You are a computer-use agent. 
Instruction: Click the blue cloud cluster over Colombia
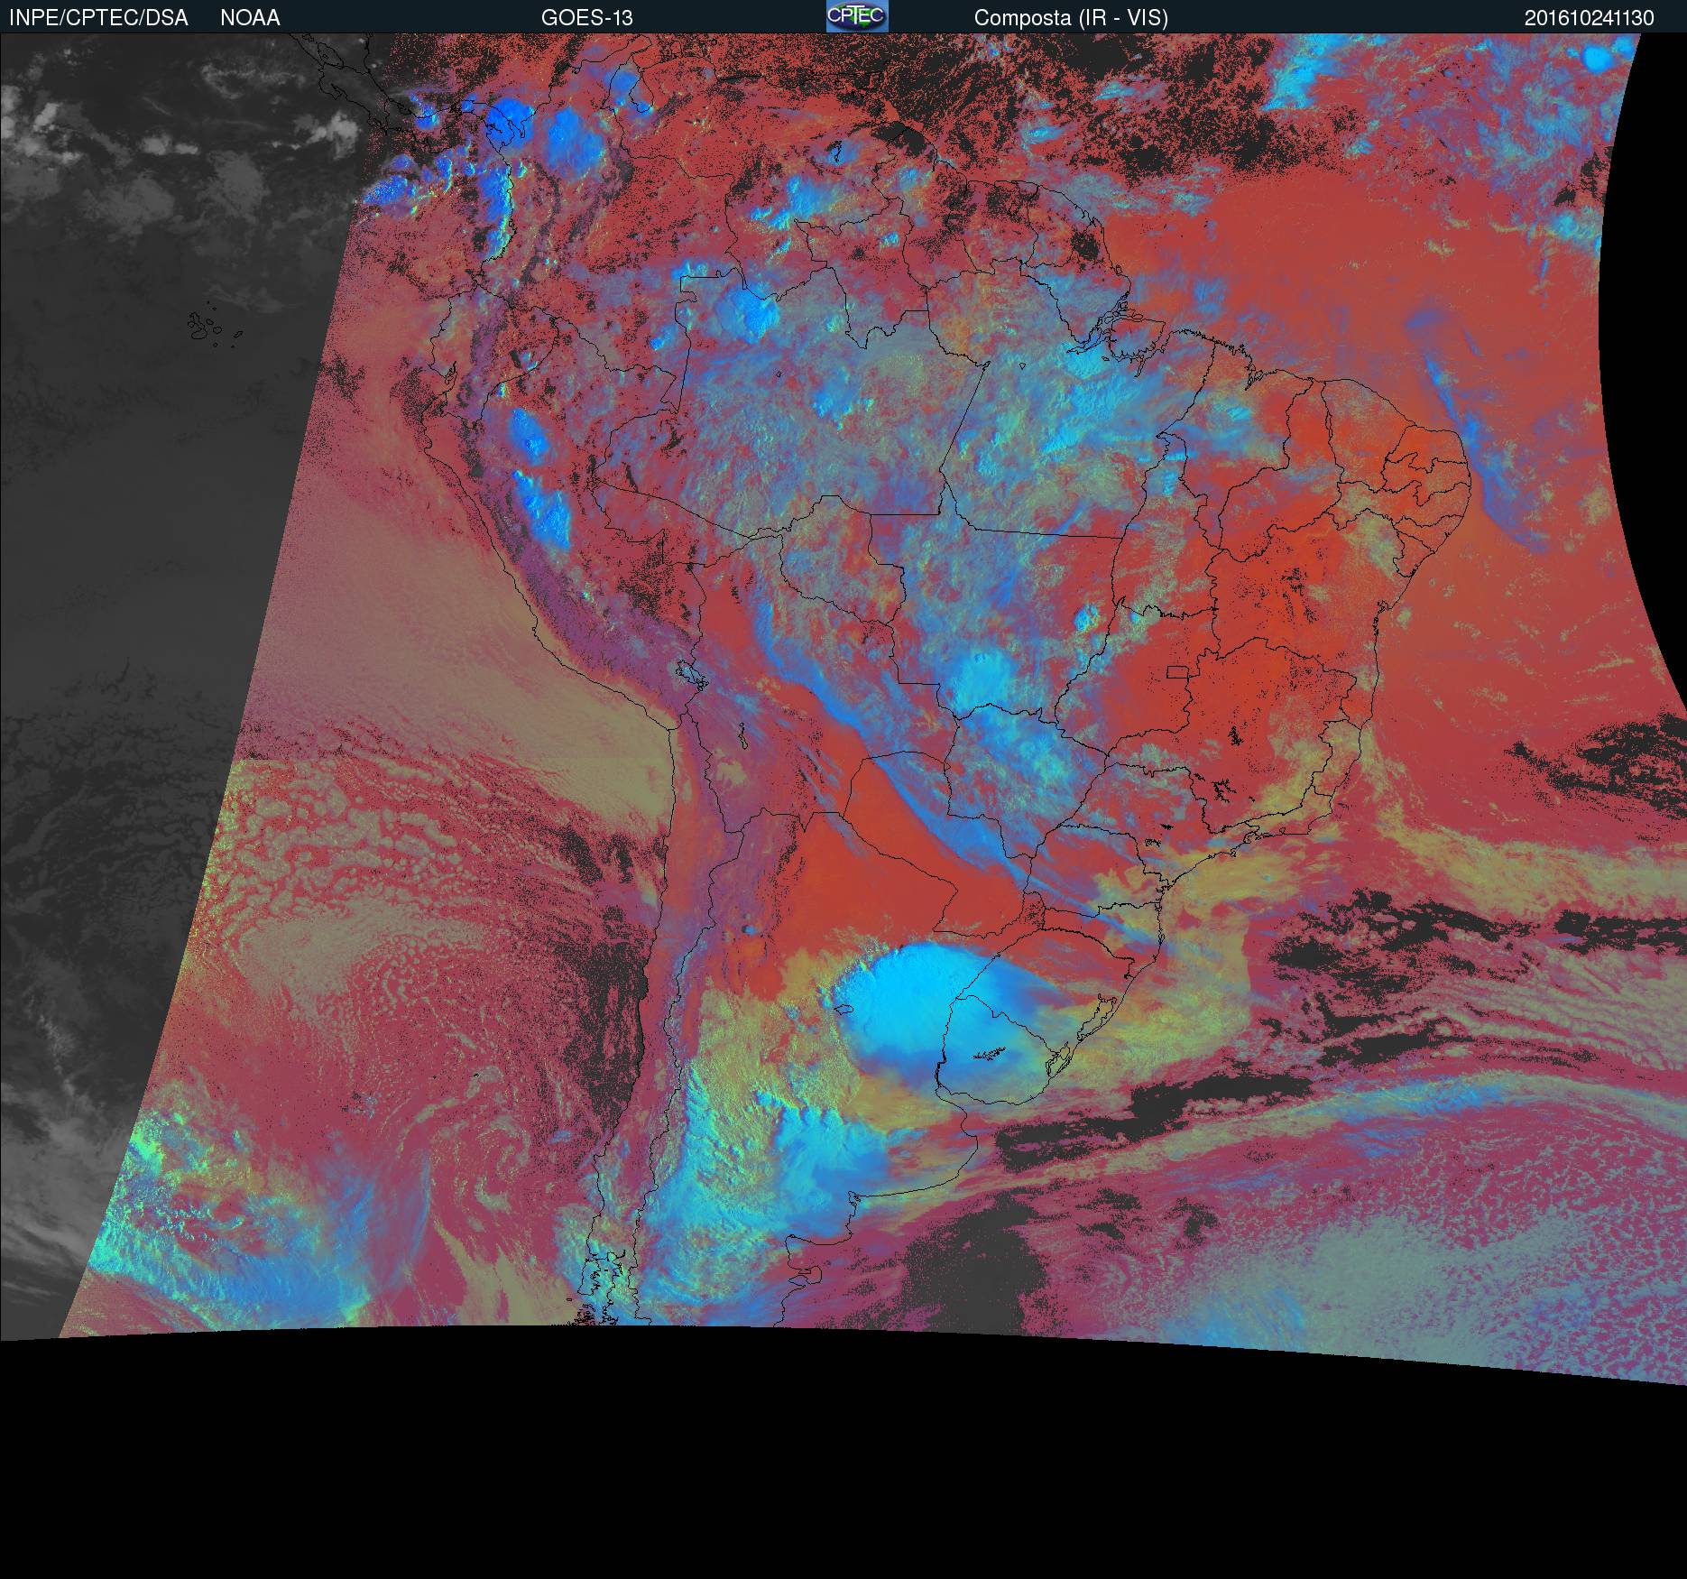click(x=568, y=134)
